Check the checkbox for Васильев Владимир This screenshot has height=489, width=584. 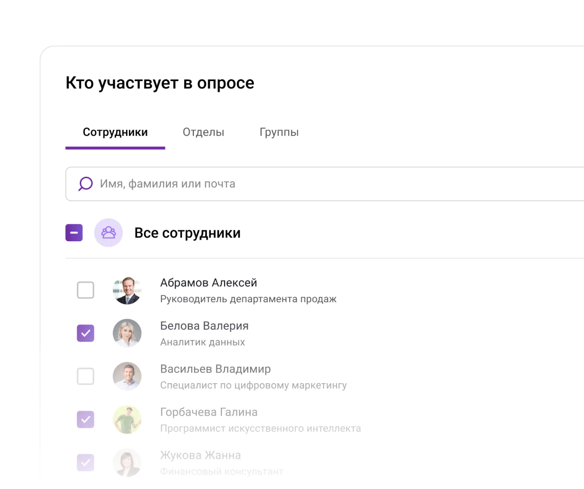(85, 376)
